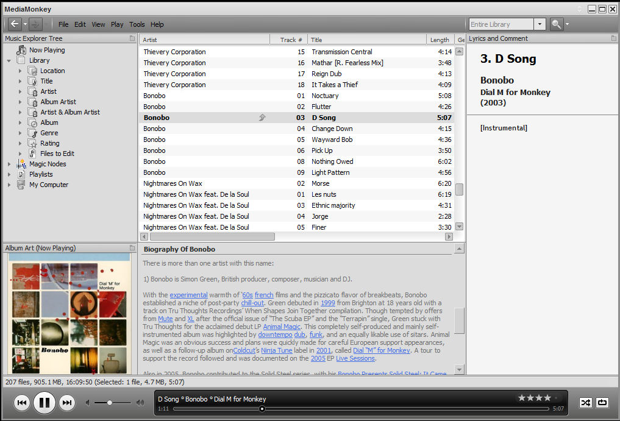This screenshot has height=421, width=620.
Task: Click the Track # column header
Action: click(291, 40)
